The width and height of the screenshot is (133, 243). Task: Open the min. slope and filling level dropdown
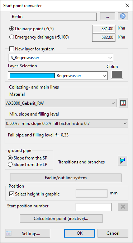tap(66, 123)
